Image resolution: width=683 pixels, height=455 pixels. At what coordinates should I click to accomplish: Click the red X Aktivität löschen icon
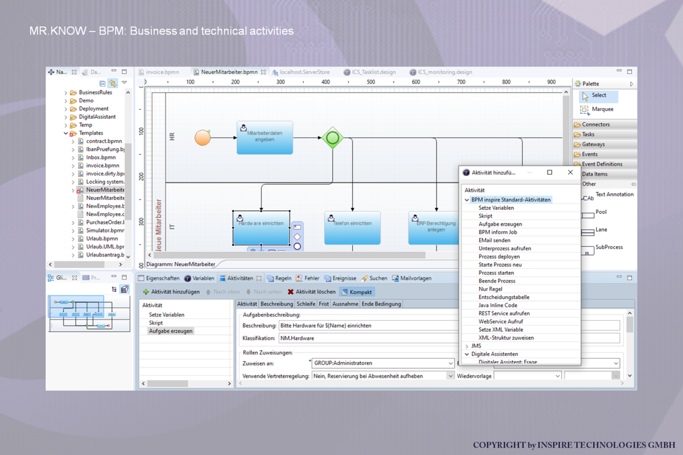[291, 292]
